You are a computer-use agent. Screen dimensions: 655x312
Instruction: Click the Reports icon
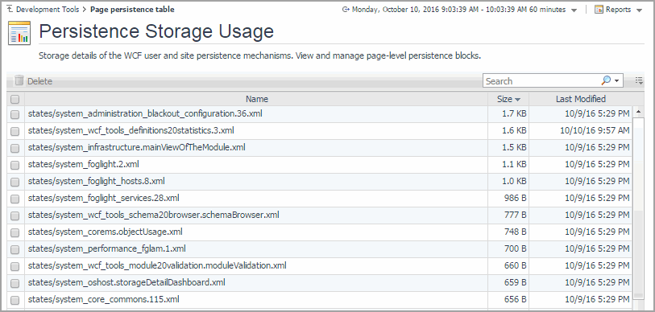tap(599, 10)
